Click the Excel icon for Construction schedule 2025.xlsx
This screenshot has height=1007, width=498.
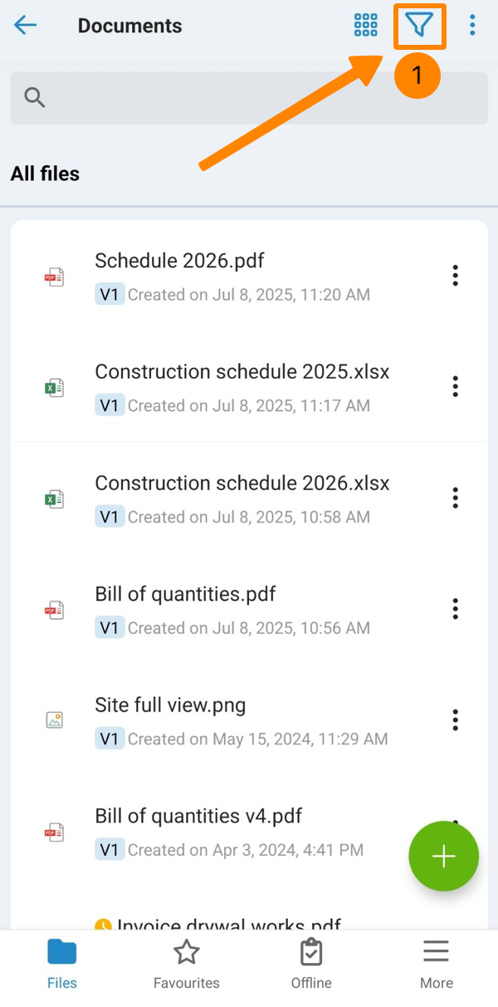54,387
